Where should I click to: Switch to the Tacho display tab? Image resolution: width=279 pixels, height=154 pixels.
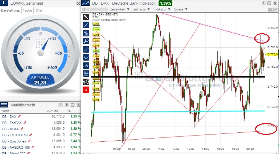pos(28,10)
